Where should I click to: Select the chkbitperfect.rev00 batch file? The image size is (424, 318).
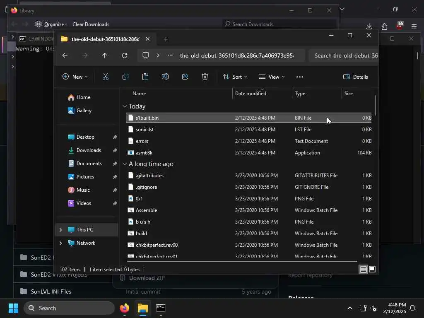[x=248, y=245]
